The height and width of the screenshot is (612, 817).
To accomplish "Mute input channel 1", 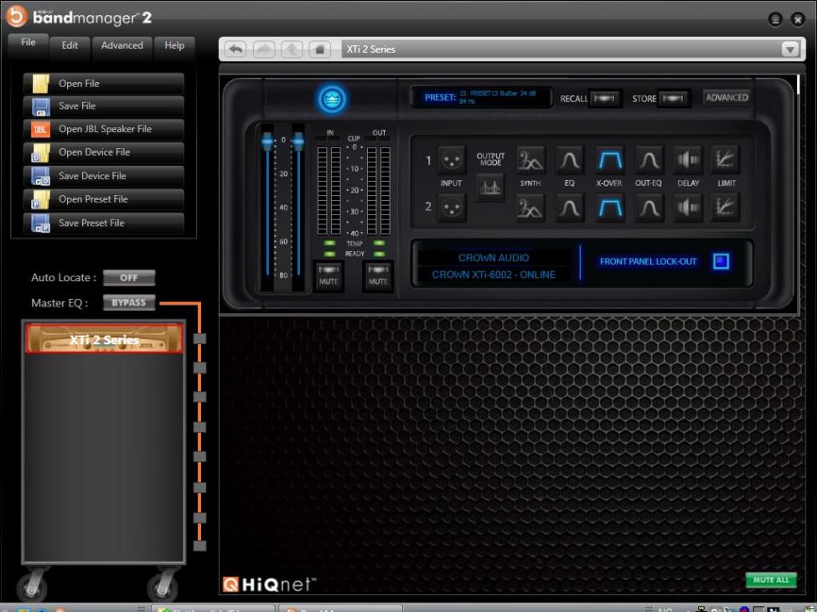I will click(328, 276).
